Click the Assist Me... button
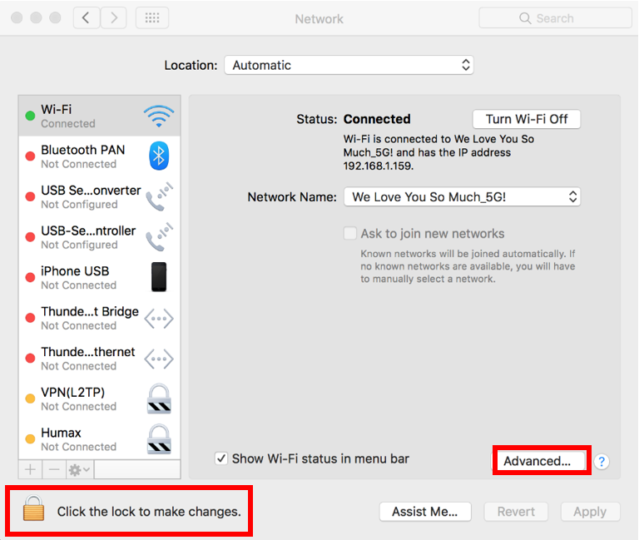The height and width of the screenshot is (540, 639). tap(425, 512)
